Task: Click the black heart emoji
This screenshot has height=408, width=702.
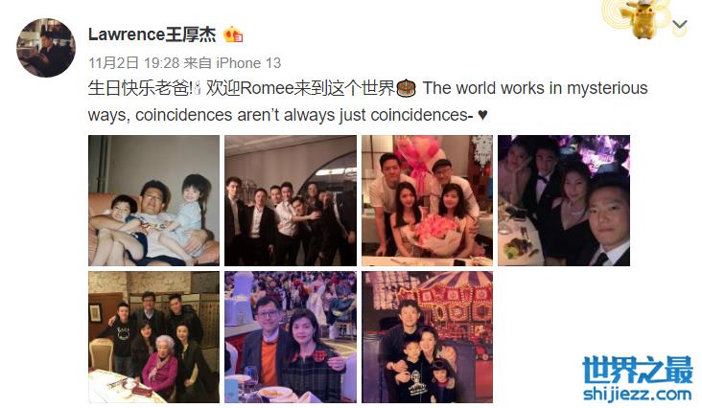Action: click(x=482, y=115)
